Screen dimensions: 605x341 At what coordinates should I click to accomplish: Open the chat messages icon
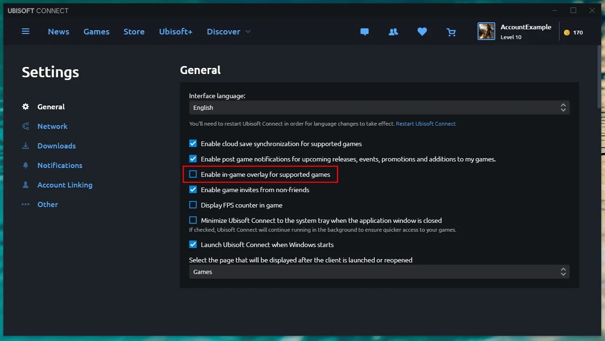[365, 32]
